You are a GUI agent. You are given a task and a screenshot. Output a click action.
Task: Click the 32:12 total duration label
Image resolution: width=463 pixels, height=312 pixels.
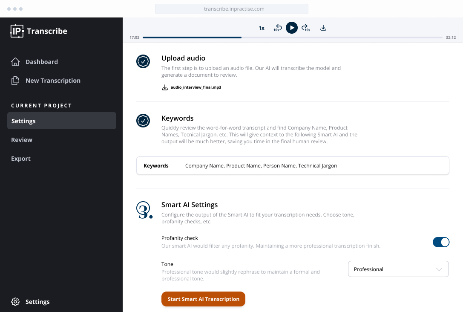click(x=451, y=38)
